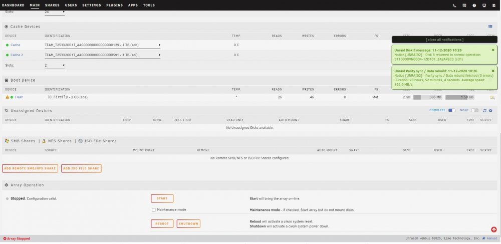
Task: Click the Array Operation snowflake icon
Action: [x=7, y=185]
